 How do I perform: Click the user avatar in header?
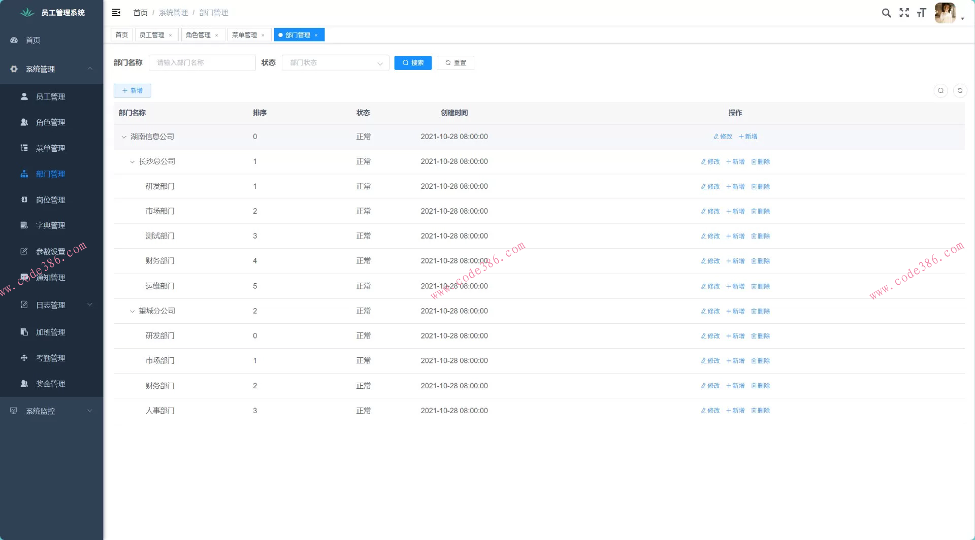click(945, 13)
